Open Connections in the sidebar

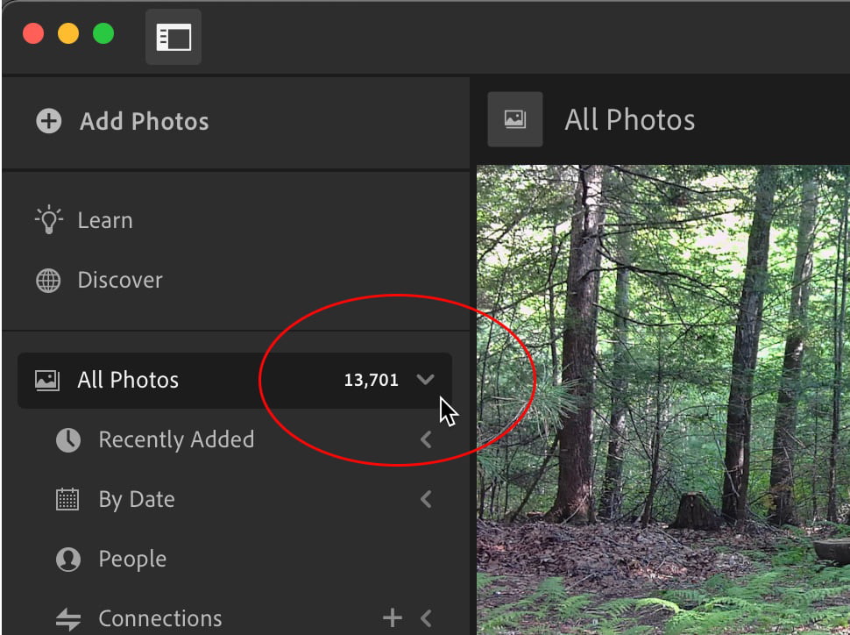click(159, 618)
